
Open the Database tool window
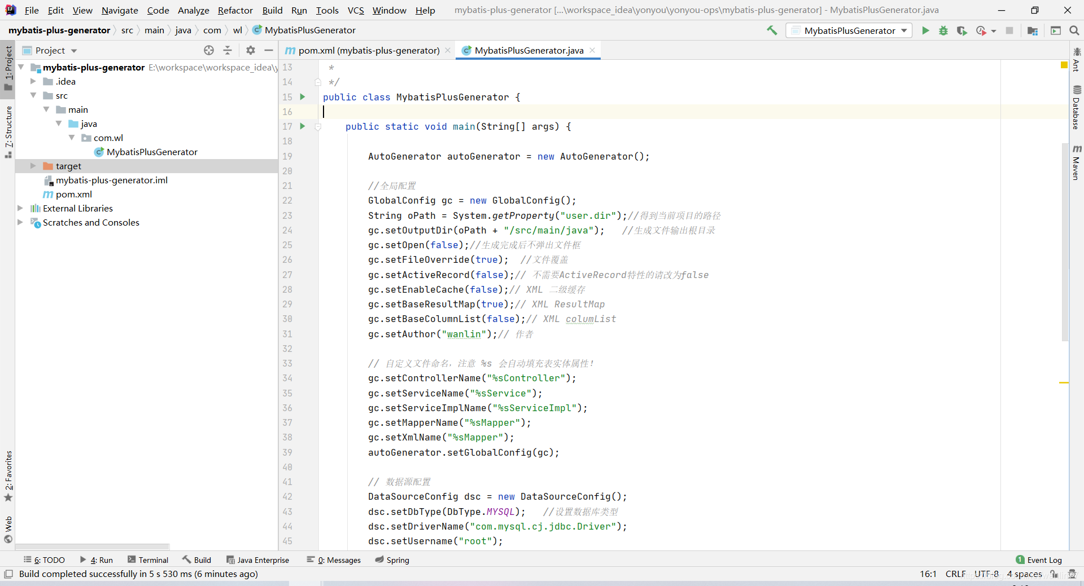(x=1077, y=107)
